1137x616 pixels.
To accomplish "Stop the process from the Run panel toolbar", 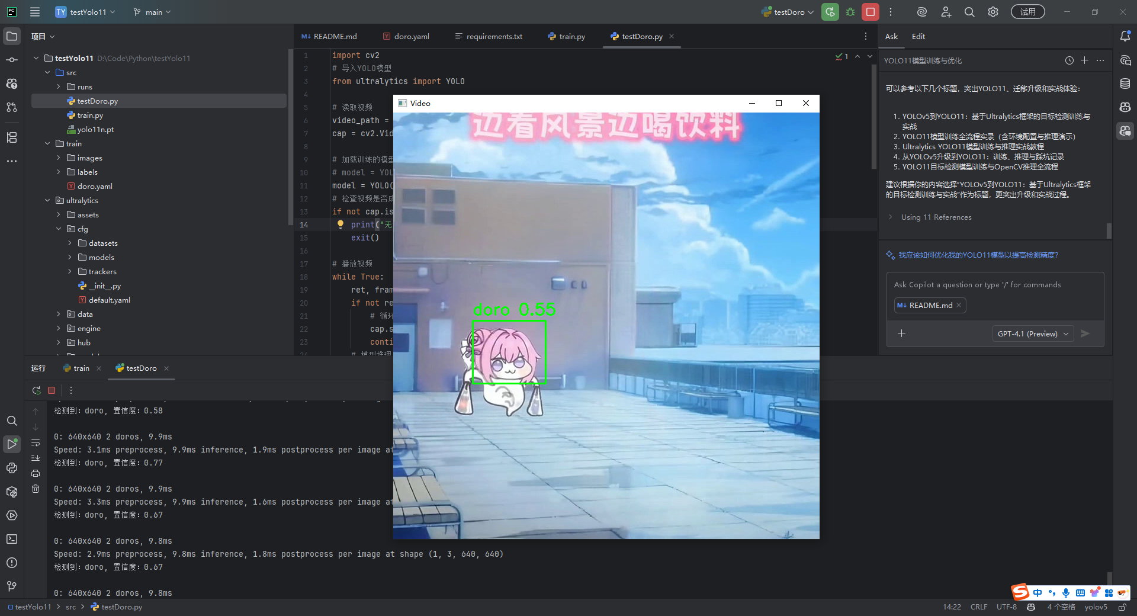I will coord(52,390).
